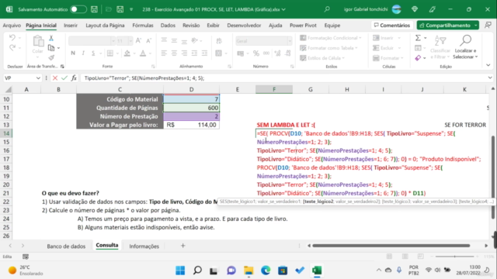Open the Arquivo menu

pos(12,26)
